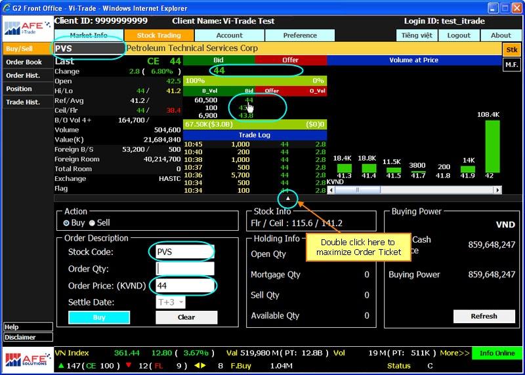525x375 pixels.
Task: Click the Stock Code input field
Action: click(x=185, y=252)
